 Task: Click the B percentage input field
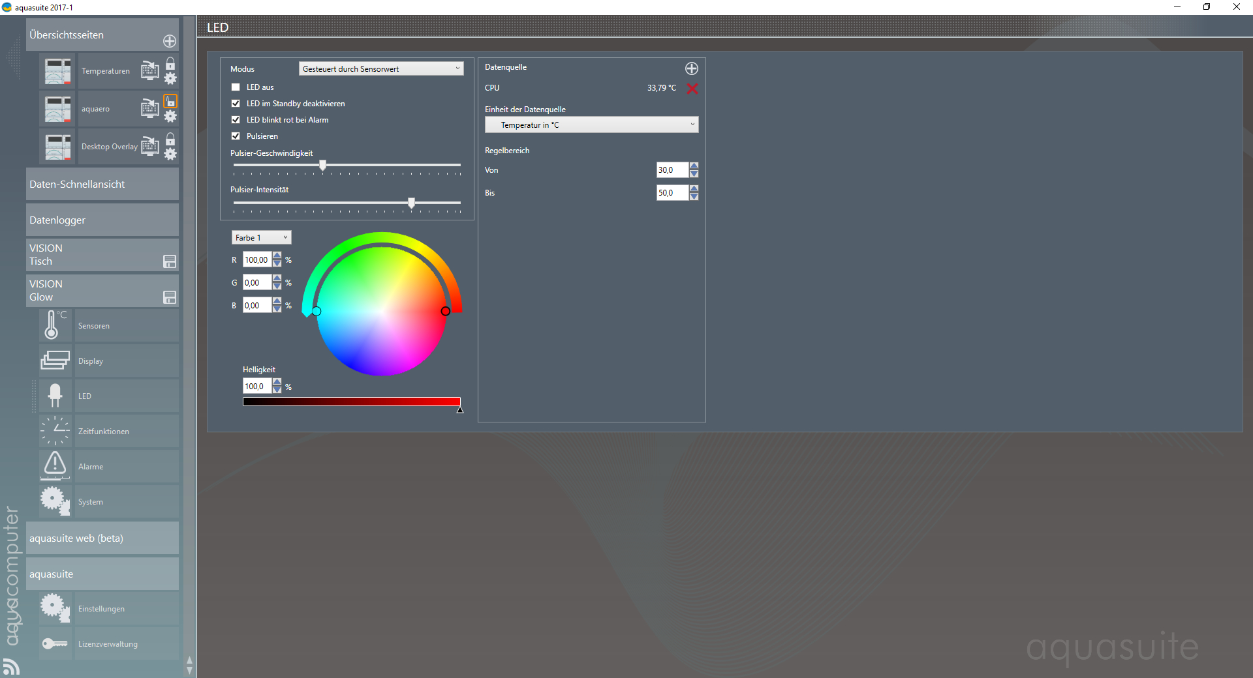pos(257,305)
